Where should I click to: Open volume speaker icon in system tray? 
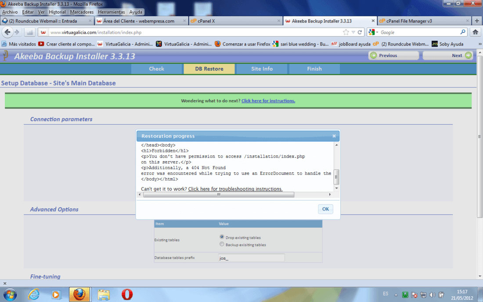click(x=432, y=295)
